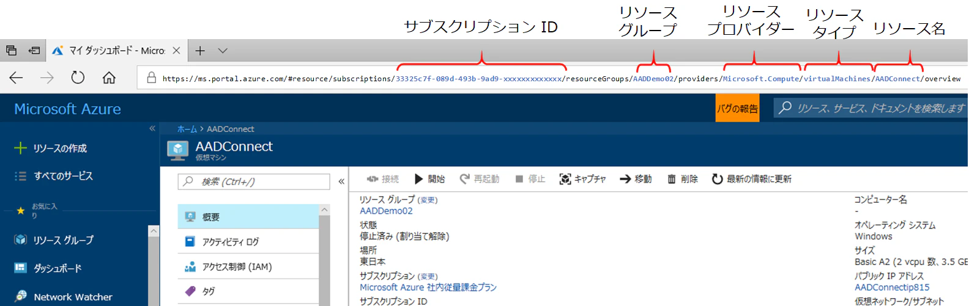Click the 東日本 location value
Image resolution: width=969 pixels, height=306 pixels.
[373, 261]
